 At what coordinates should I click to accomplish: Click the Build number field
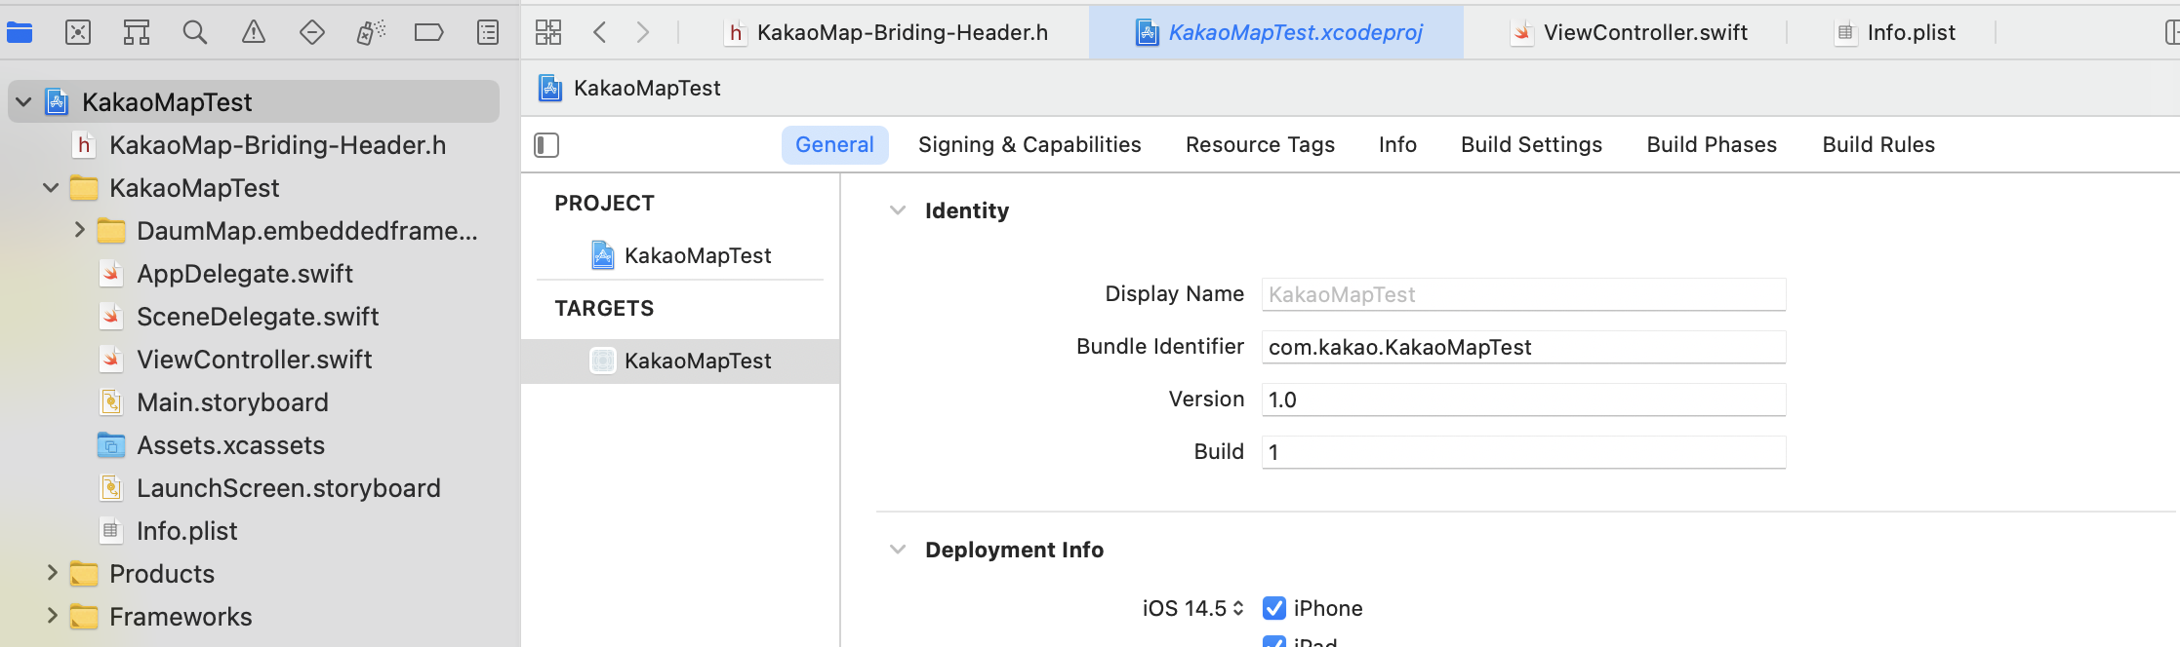point(1523,452)
